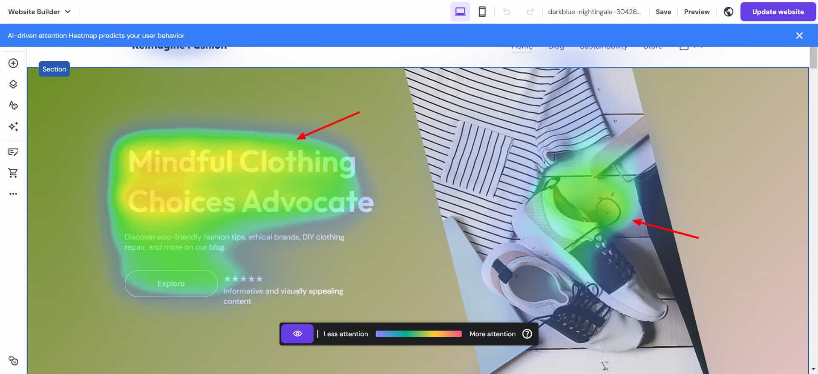This screenshot has width=818, height=374.
Task: Switch to desktop view
Action: click(460, 12)
